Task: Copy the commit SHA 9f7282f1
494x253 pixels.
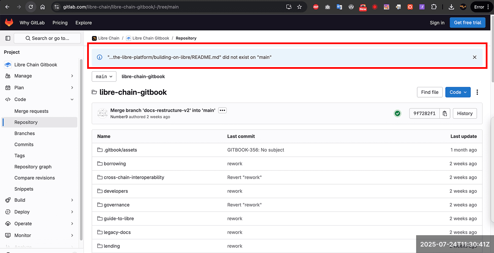Action: tap(445, 114)
